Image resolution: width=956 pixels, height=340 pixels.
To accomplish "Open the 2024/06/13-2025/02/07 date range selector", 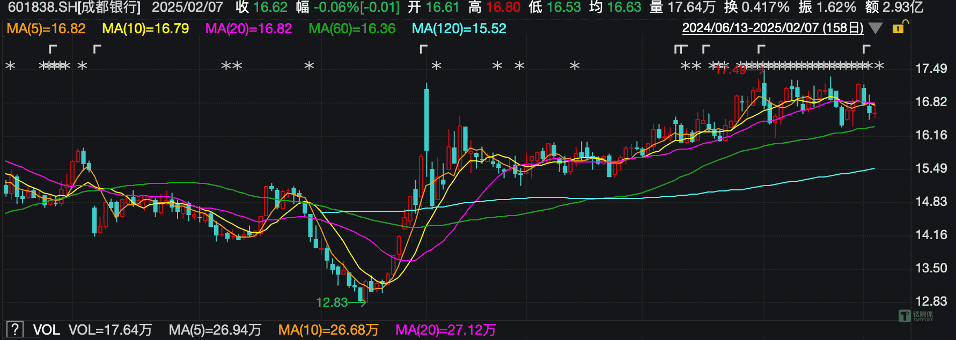I will click(x=773, y=28).
